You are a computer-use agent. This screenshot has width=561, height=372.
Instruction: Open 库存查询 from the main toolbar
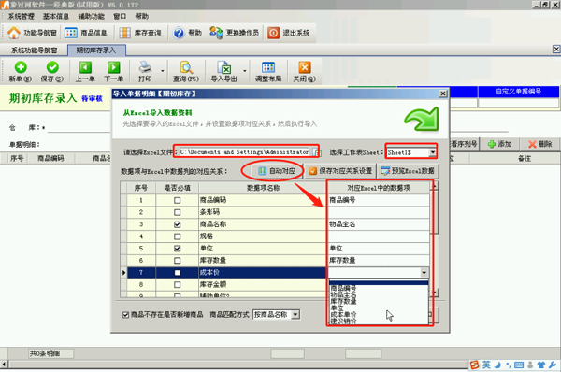click(x=140, y=33)
